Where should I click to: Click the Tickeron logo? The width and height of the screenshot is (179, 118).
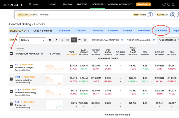point(12,5)
